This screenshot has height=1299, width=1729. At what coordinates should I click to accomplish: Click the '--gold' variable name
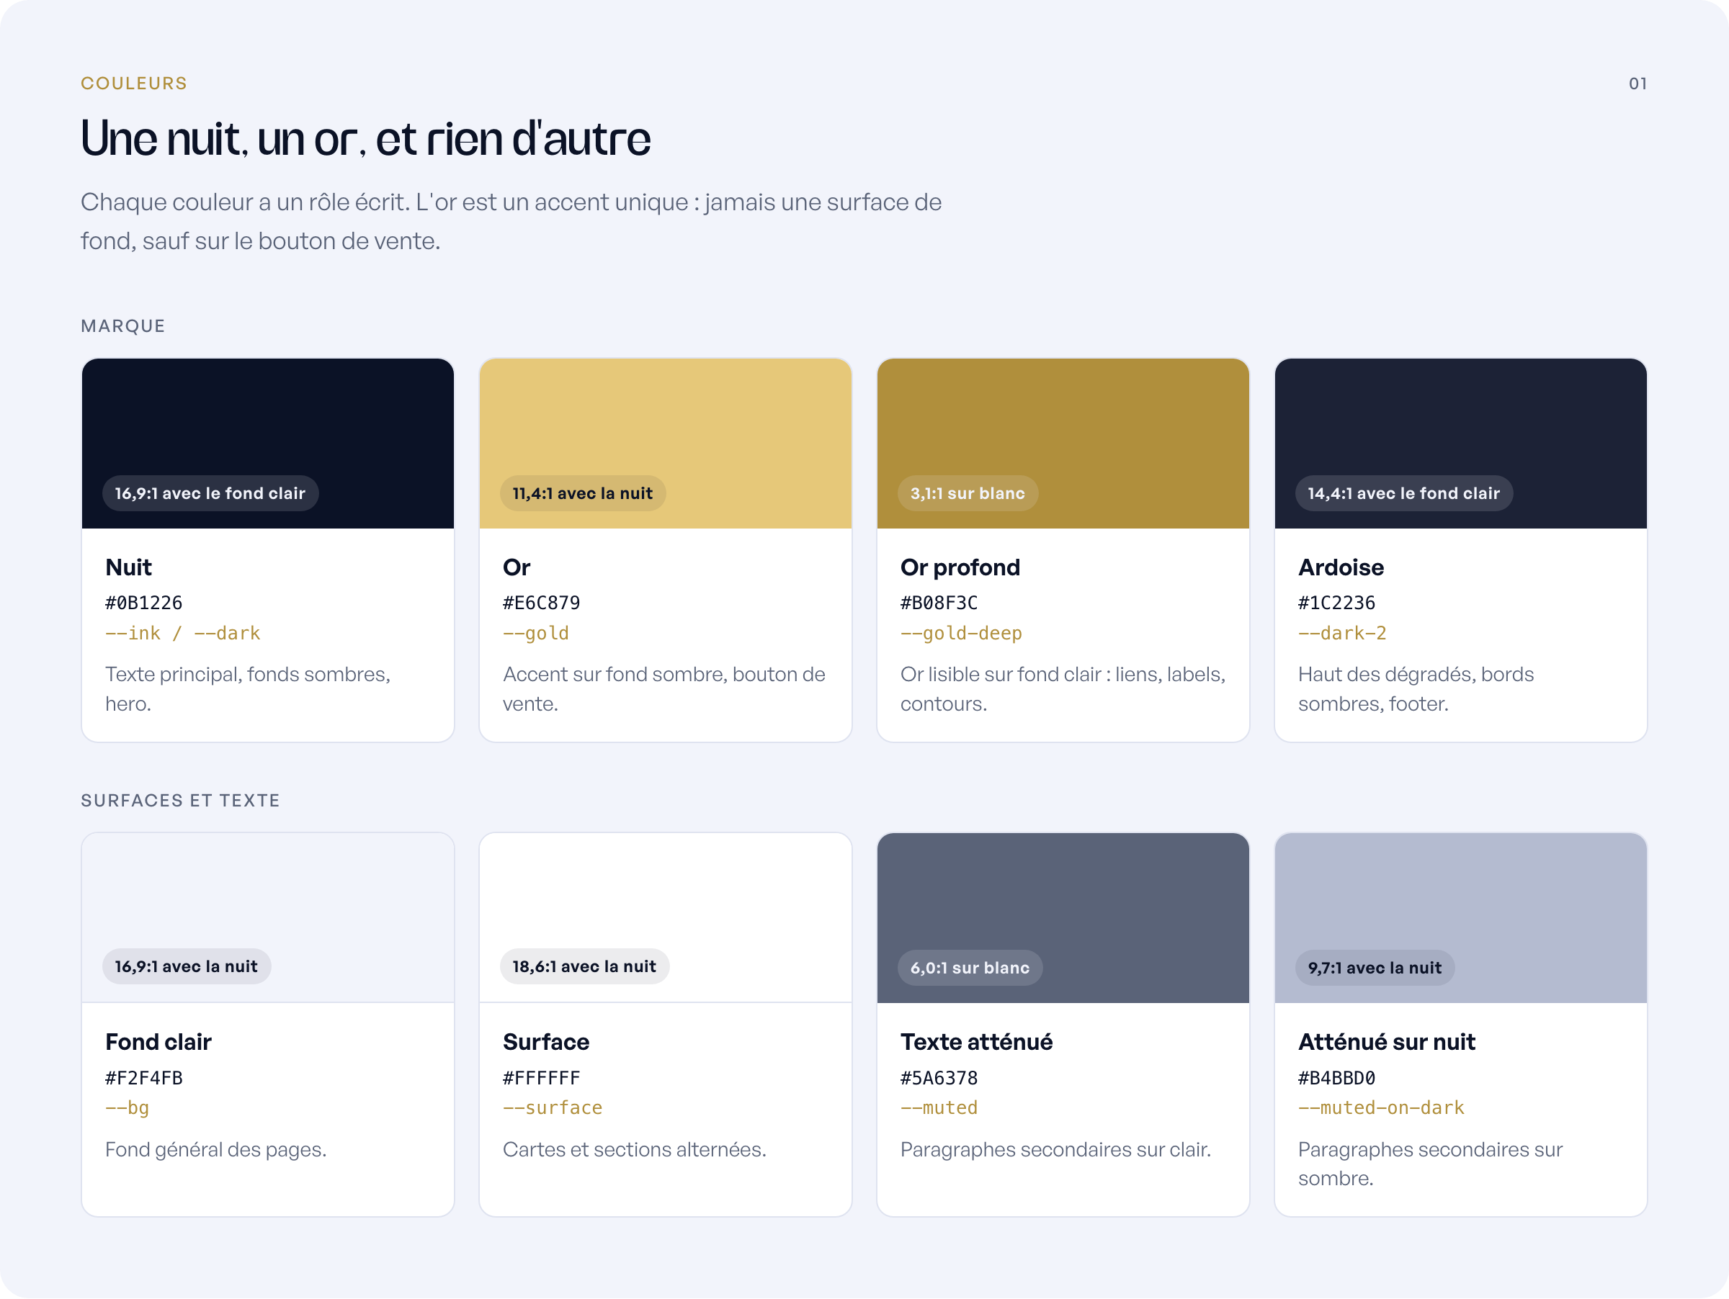[x=535, y=634]
